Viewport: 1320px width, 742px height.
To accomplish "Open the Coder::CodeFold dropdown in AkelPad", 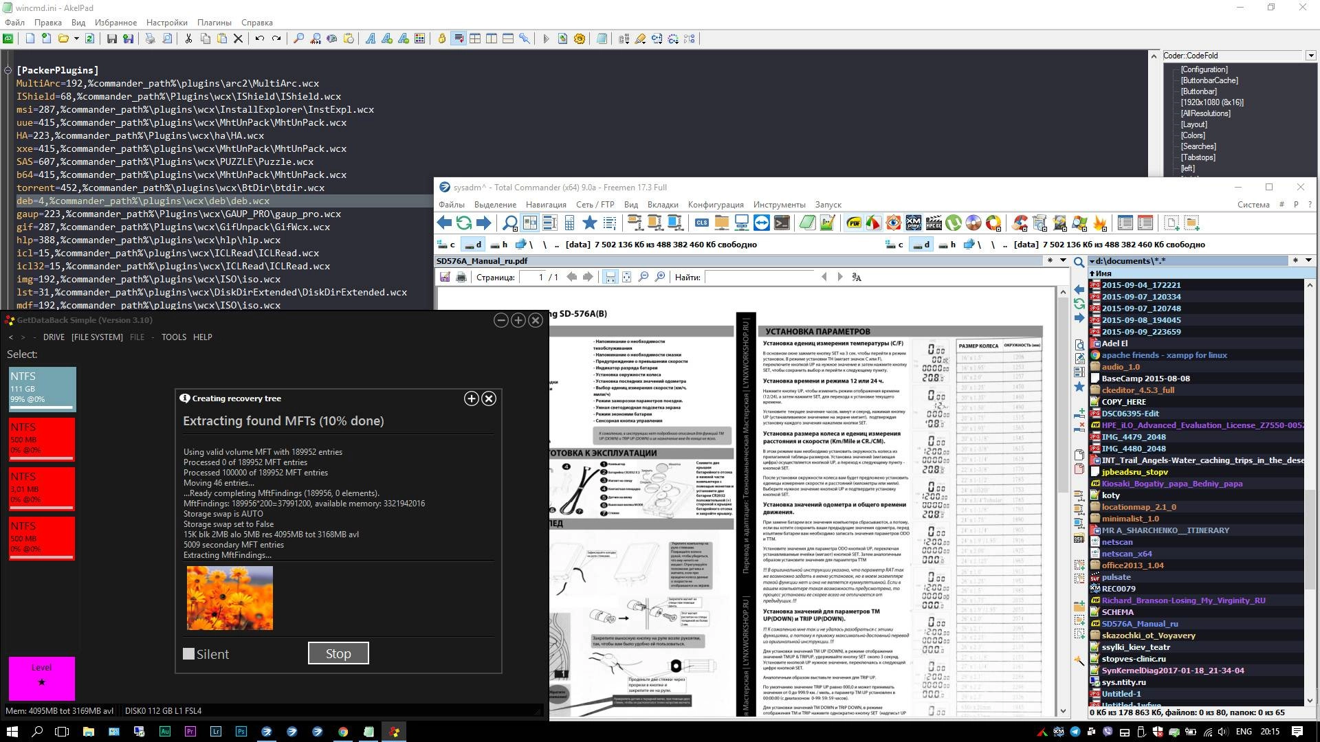I will (1310, 56).
